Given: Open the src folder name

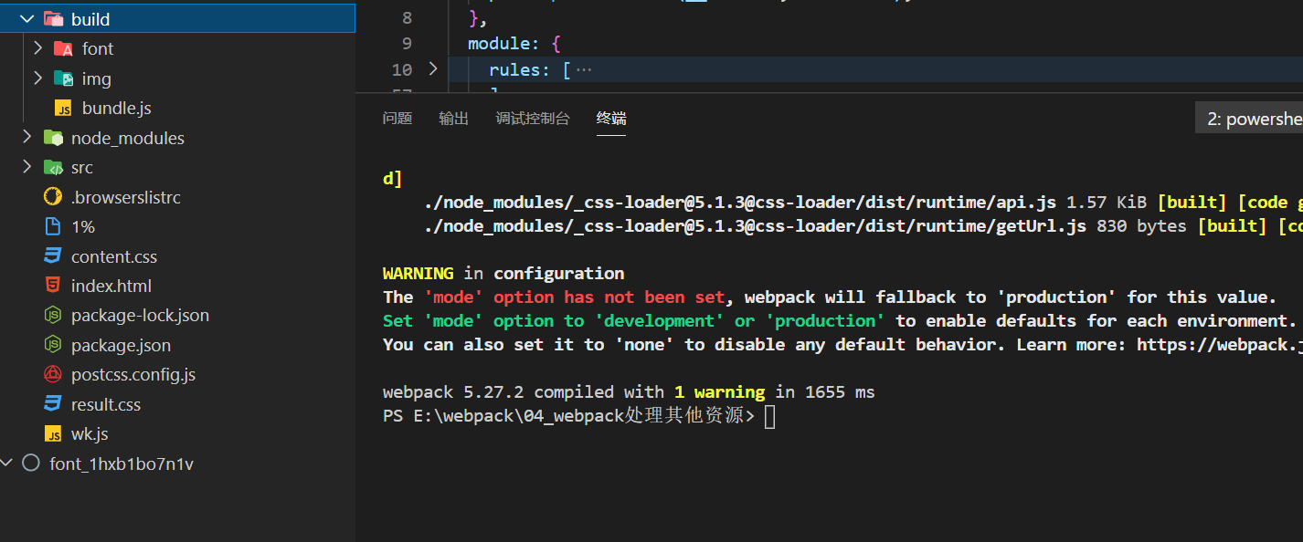Looking at the screenshot, I should point(82,168).
